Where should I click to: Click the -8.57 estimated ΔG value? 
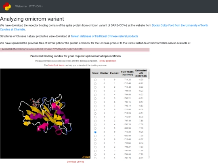(x=141, y=102)
